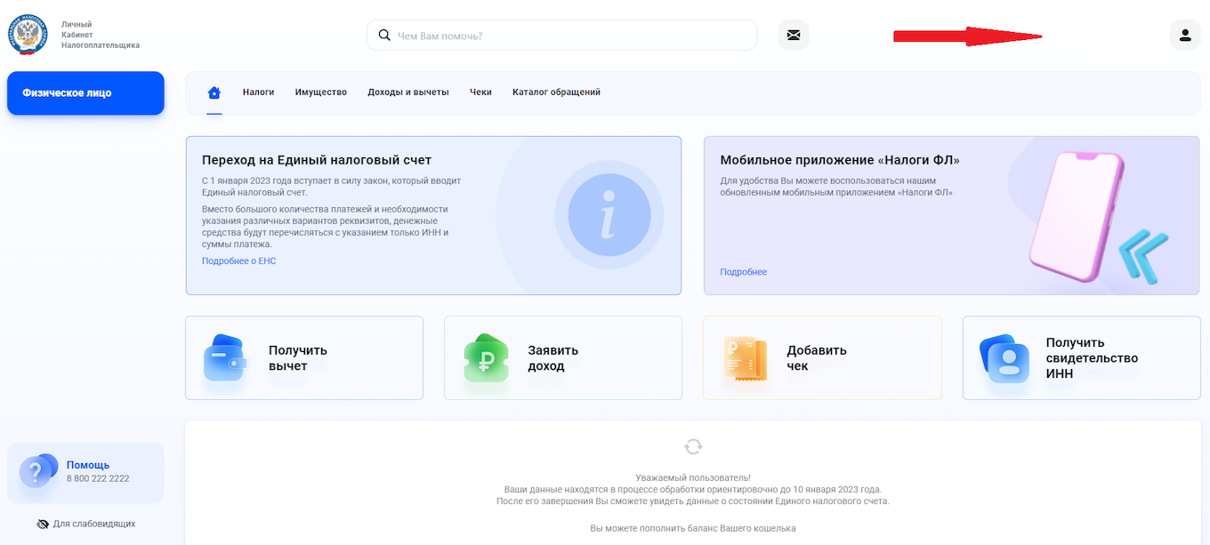Viewport: 1210px width, 545px height.
Task: Focus the Чем Вам помочь search field
Action: click(x=569, y=36)
